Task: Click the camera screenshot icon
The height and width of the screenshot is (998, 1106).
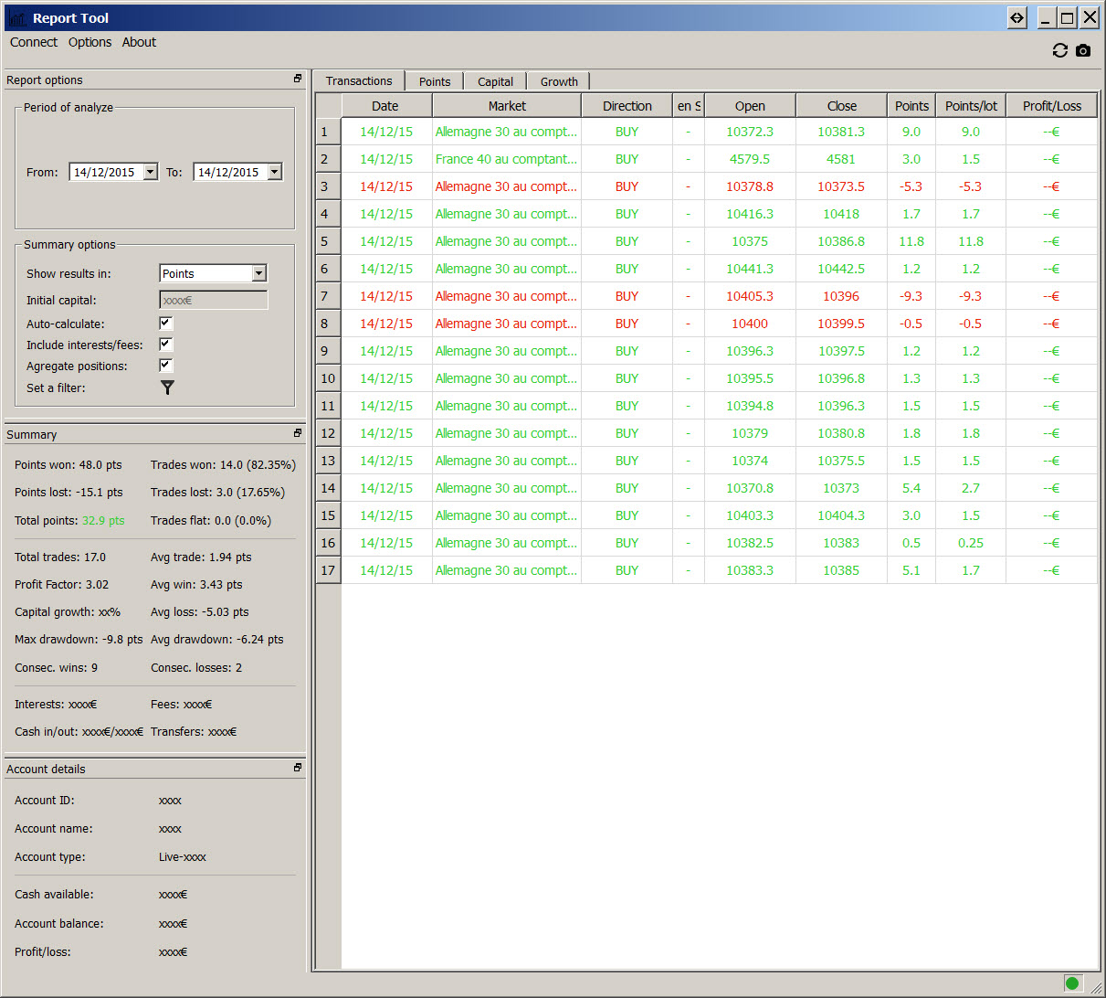Action: click(x=1083, y=51)
